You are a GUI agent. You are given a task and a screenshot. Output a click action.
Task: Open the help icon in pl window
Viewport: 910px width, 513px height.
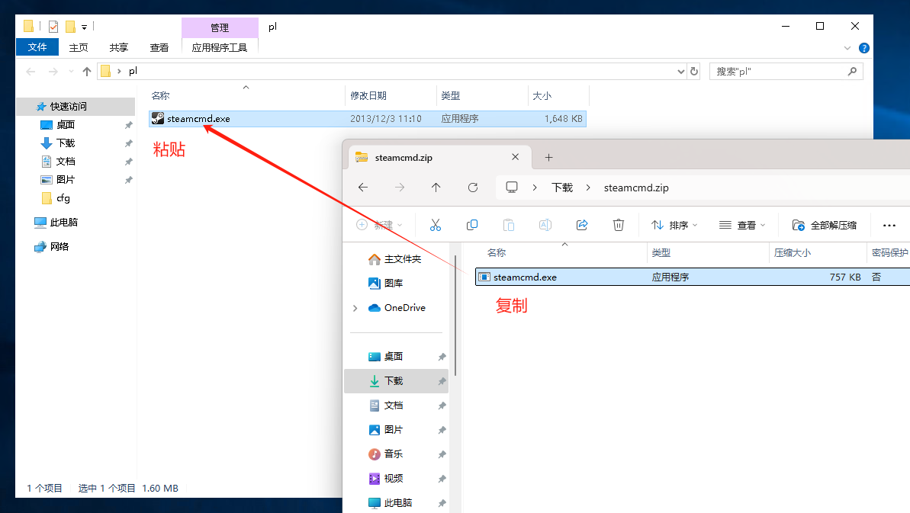[863, 47]
